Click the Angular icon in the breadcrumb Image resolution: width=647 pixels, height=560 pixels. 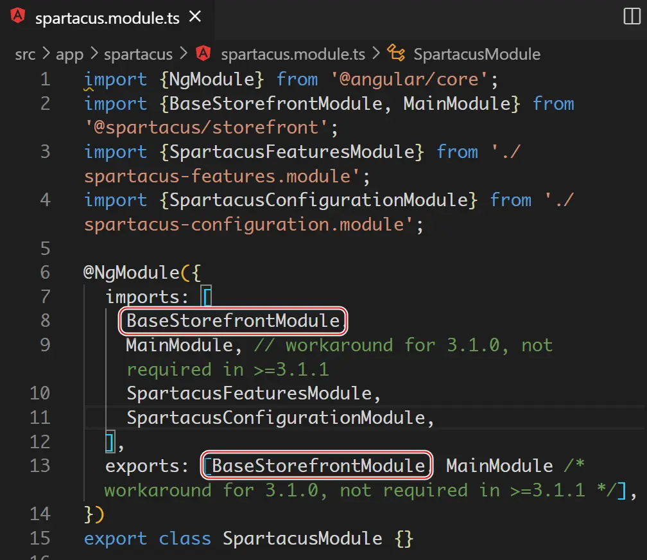coord(203,53)
